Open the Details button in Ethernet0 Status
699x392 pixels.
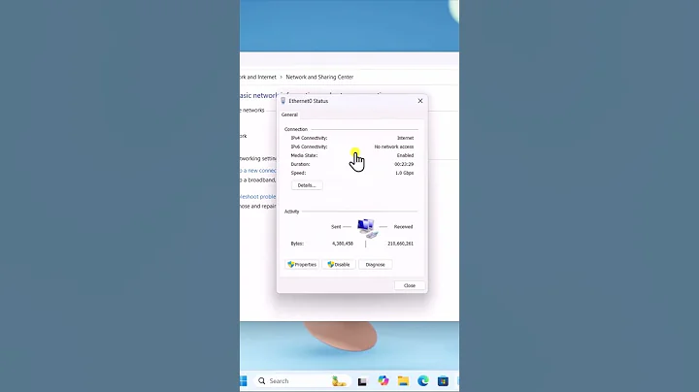(307, 185)
